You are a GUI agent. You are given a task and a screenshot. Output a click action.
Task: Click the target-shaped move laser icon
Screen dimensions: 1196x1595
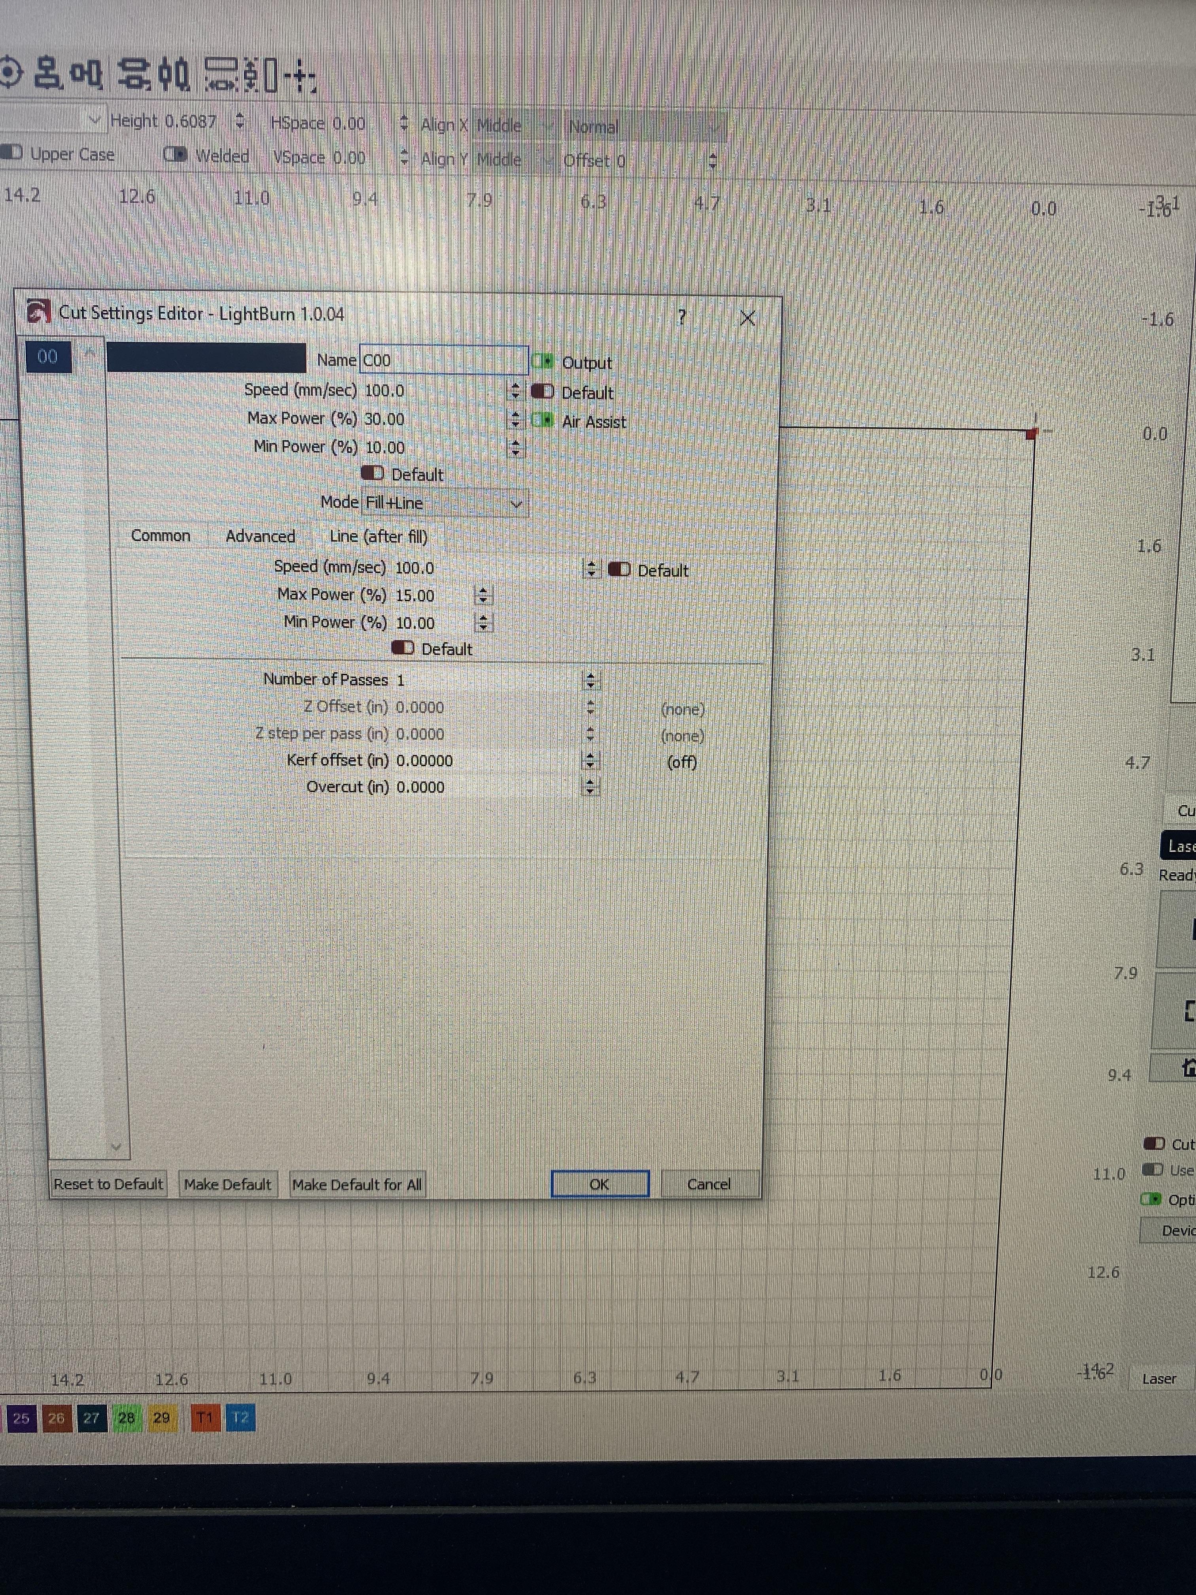10,73
